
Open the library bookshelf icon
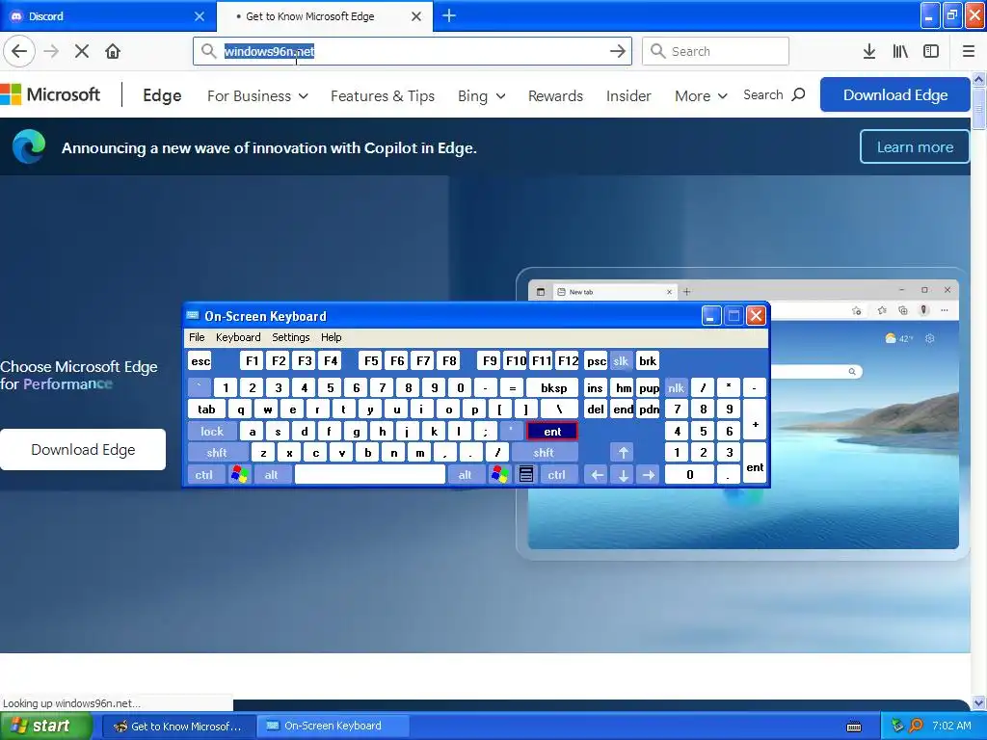tap(900, 51)
